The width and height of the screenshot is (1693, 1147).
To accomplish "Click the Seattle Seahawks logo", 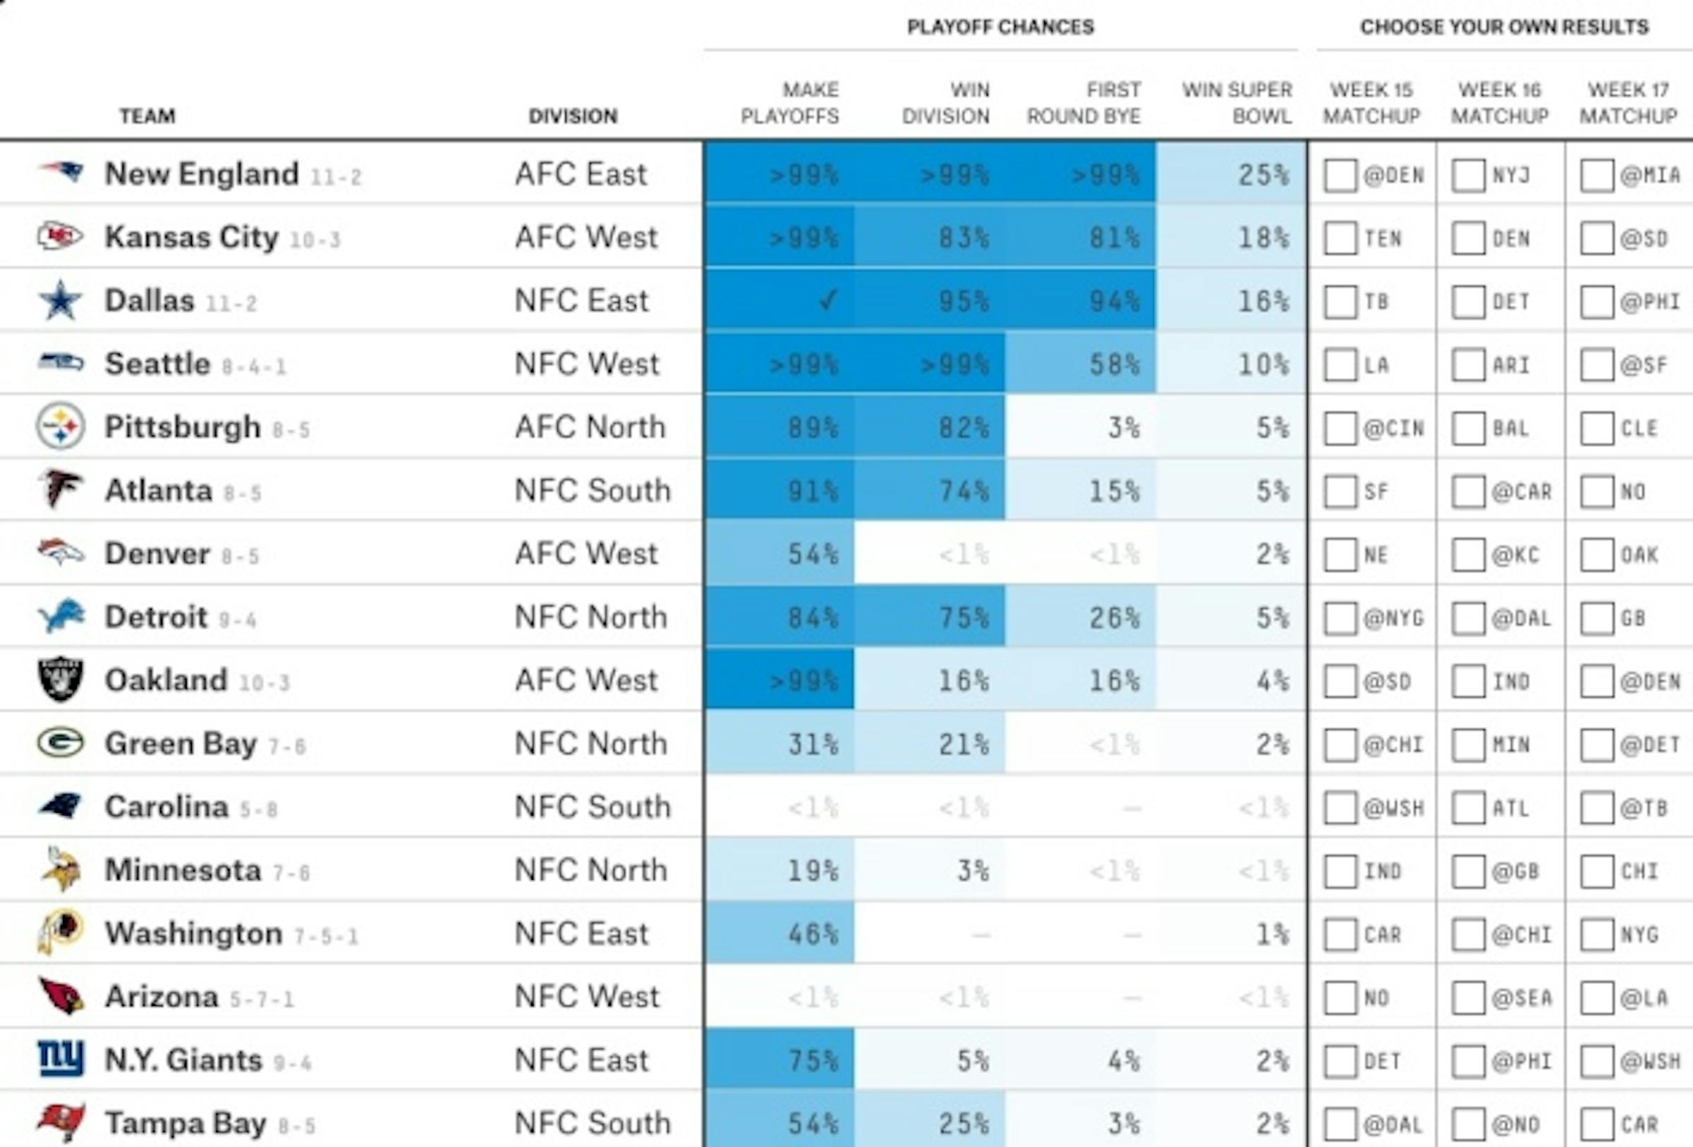I will tap(62, 362).
